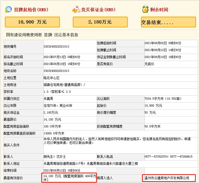Click the 剩余时间 heading text

click(159, 10)
